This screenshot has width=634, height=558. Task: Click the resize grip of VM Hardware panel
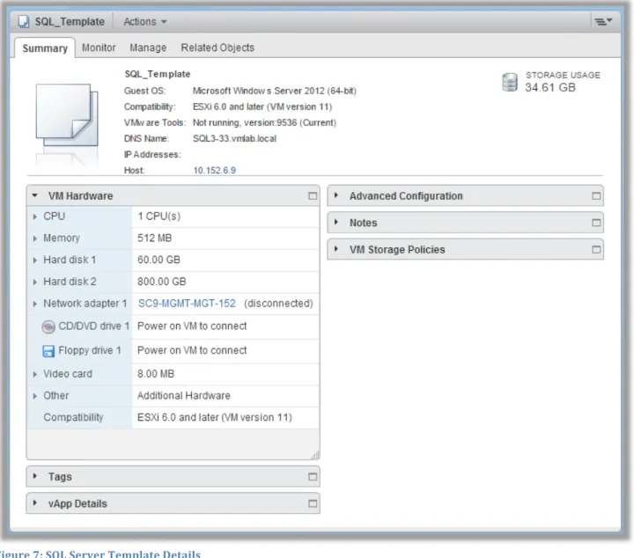tap(315, 455)
